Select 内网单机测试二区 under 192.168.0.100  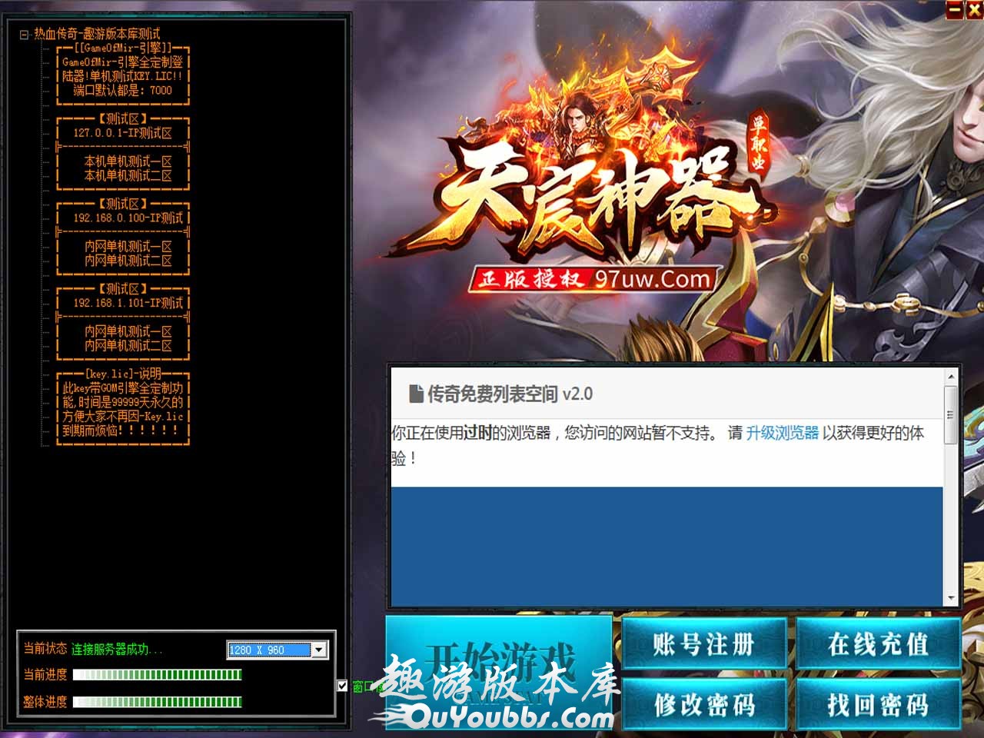click(x=128, y=261)
